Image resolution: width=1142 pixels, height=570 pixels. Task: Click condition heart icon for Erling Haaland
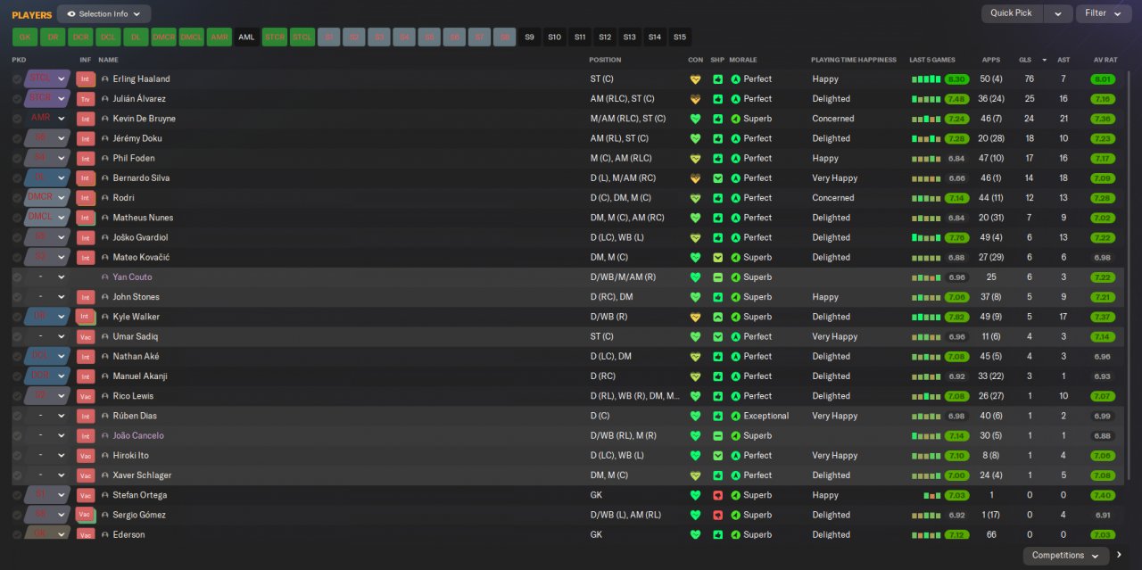coord(696,79)
